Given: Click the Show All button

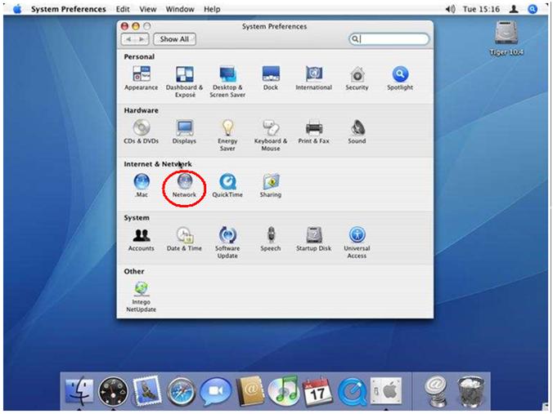Looking at the screenshot, I should [x=174, y=39].
